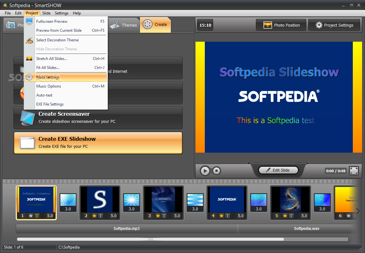
Task: Click the Softpedia.wav audio track
Action: (300, 229)
